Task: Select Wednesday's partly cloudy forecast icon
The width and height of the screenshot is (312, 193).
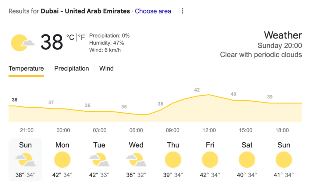Action: (x=136, y=160)
